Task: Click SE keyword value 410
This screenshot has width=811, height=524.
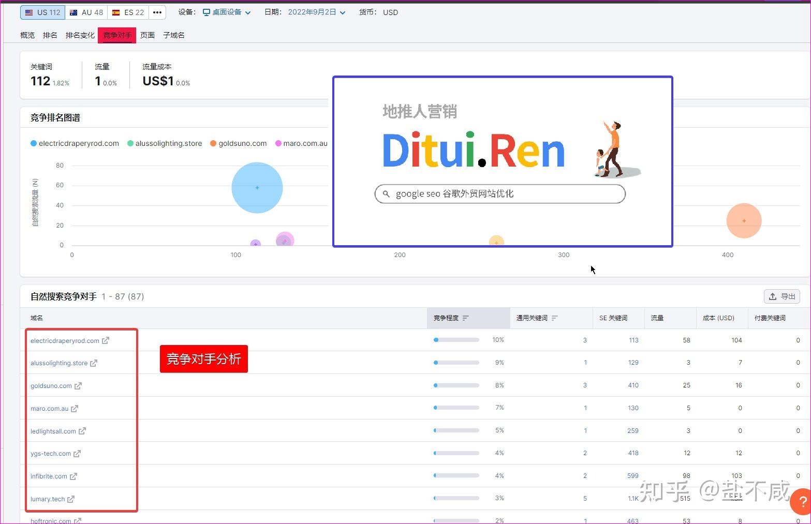Action: click(633, 385)
